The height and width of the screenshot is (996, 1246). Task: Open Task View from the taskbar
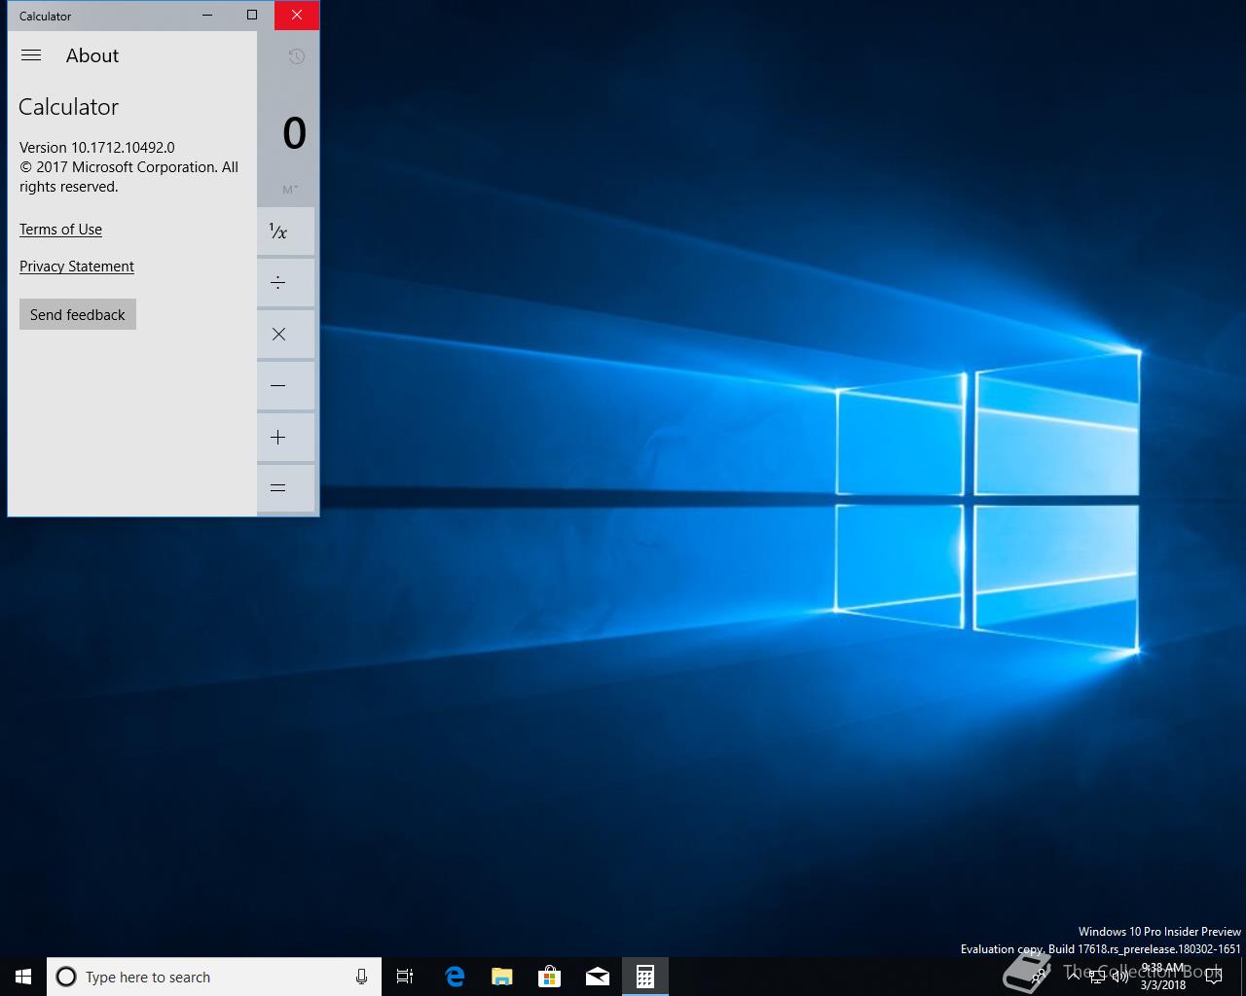405,977
